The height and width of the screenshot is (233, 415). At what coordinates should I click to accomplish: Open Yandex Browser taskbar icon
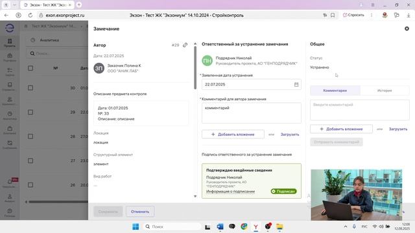255,227
